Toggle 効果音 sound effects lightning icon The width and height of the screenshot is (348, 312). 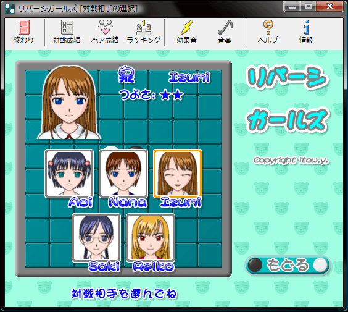pos(186,32)
